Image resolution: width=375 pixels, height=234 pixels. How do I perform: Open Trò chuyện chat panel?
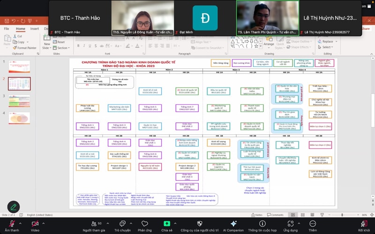pyautogui.click(x=122, y=224)
